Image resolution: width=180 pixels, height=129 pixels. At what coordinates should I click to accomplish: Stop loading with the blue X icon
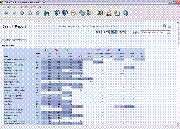pyautogui.click(x=22, y=13)
